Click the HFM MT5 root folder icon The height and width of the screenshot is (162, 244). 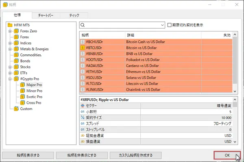[x=10, y=25]
